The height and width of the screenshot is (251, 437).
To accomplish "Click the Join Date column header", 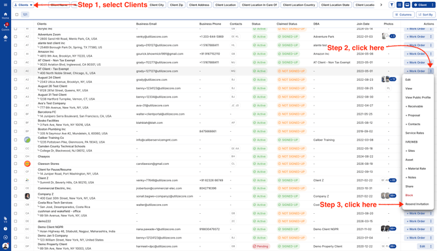I will (363, 24).
